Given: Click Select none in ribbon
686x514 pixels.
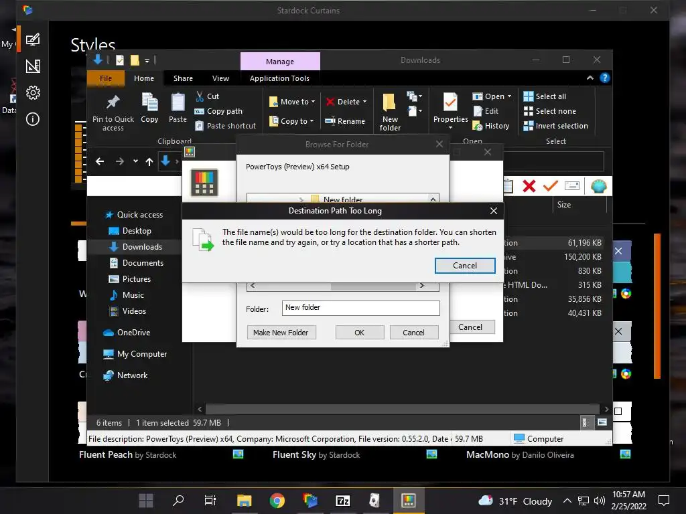Looking at the screenshot, I should coord(550,111).
